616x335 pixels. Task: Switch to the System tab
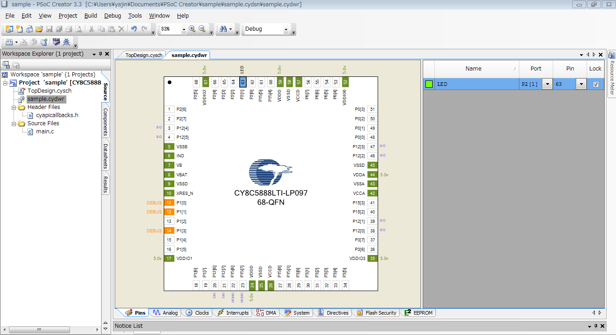coord(297,313)
